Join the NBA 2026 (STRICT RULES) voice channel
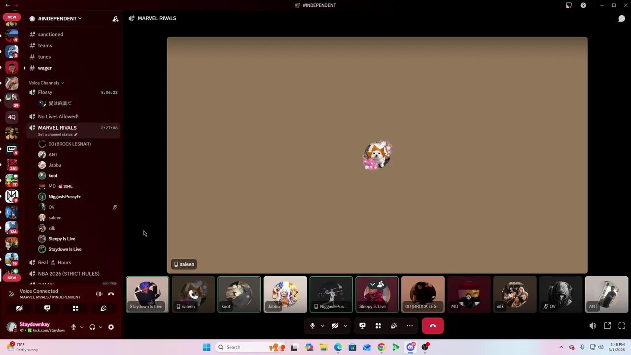This screenshot has width=631, height=355. pos(74,274)
